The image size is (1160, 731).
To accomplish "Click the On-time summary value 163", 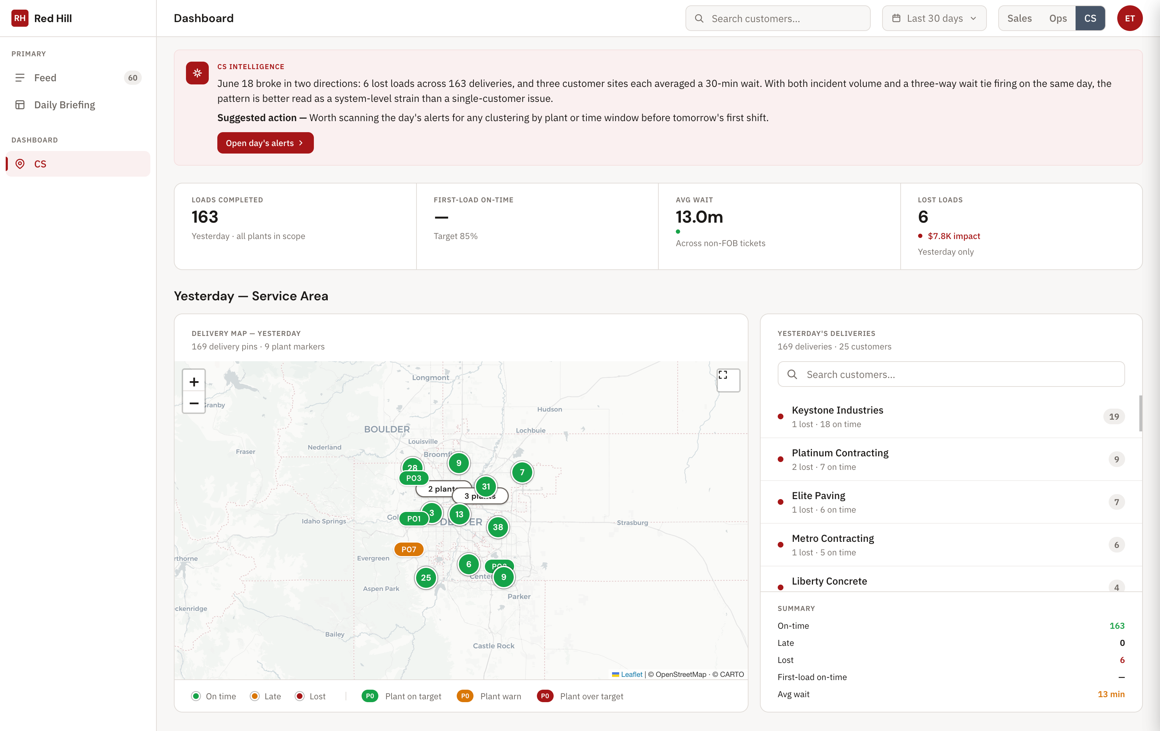I will 1117,626.
